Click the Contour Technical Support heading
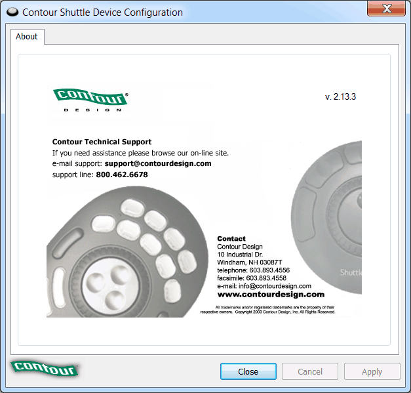 [102, 142]
